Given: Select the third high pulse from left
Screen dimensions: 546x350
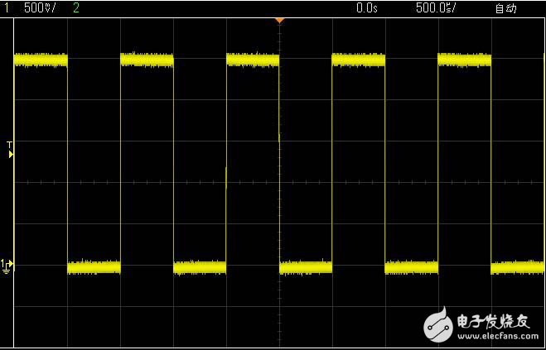Looking at the screenshot, I should pos(253,60).
